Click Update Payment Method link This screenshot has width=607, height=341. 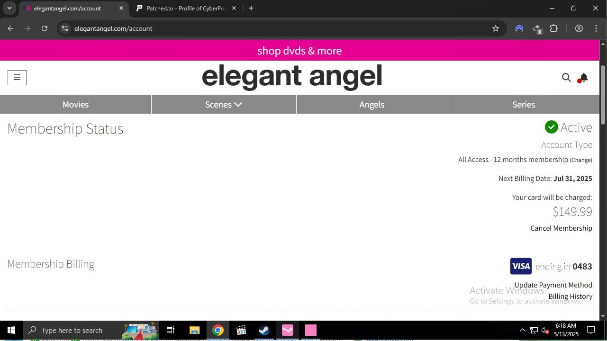pyautogui.click(x=553, y=285)
